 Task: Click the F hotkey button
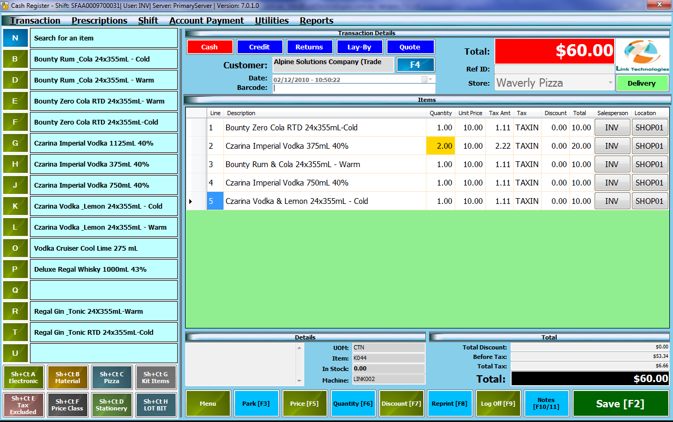tap(15, 122)
